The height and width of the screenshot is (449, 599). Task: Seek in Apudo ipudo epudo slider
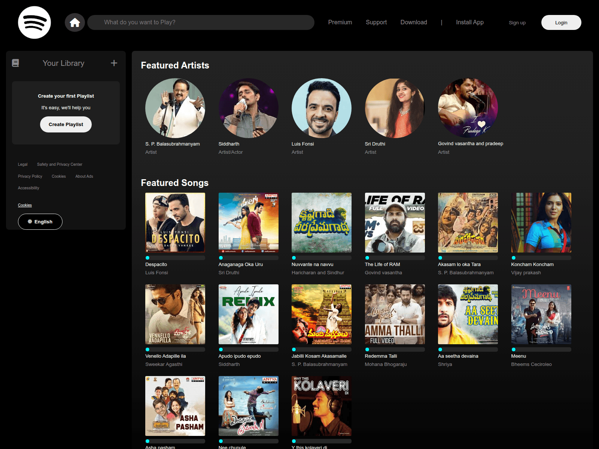249,349
